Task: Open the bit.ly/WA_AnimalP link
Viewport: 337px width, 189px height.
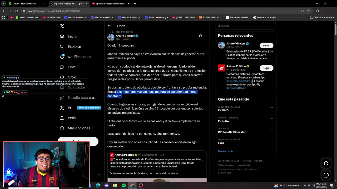Action: click(x=237, y=81)
